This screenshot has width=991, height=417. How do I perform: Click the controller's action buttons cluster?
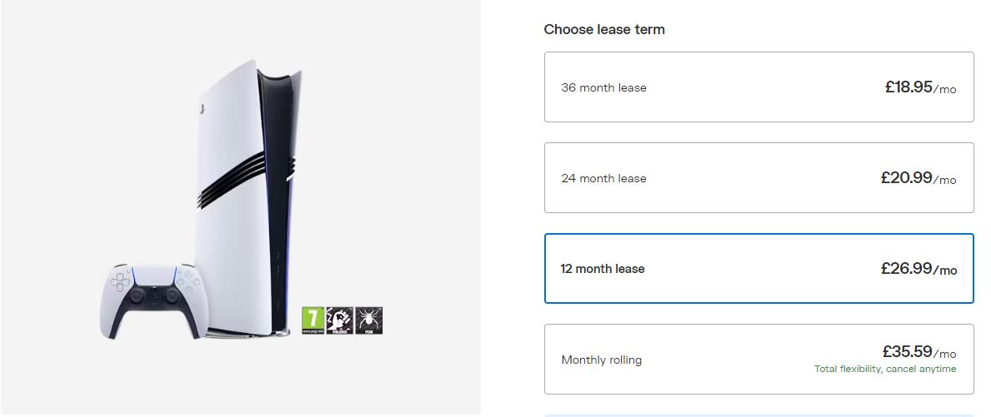[187, 282]
